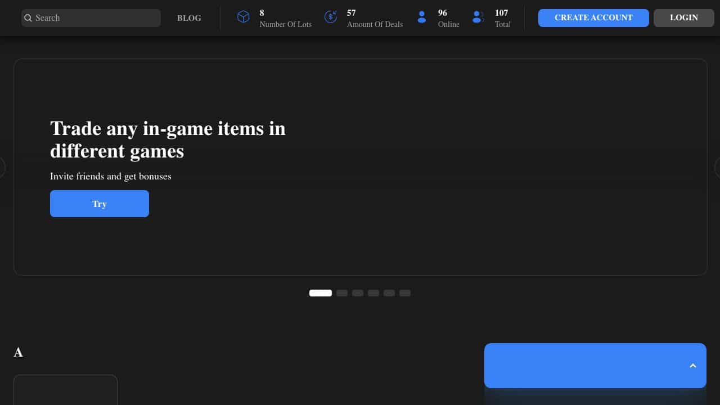Open the BLOG menu item
This screenshot has height=405, width=720.
(x=189, y=18)
